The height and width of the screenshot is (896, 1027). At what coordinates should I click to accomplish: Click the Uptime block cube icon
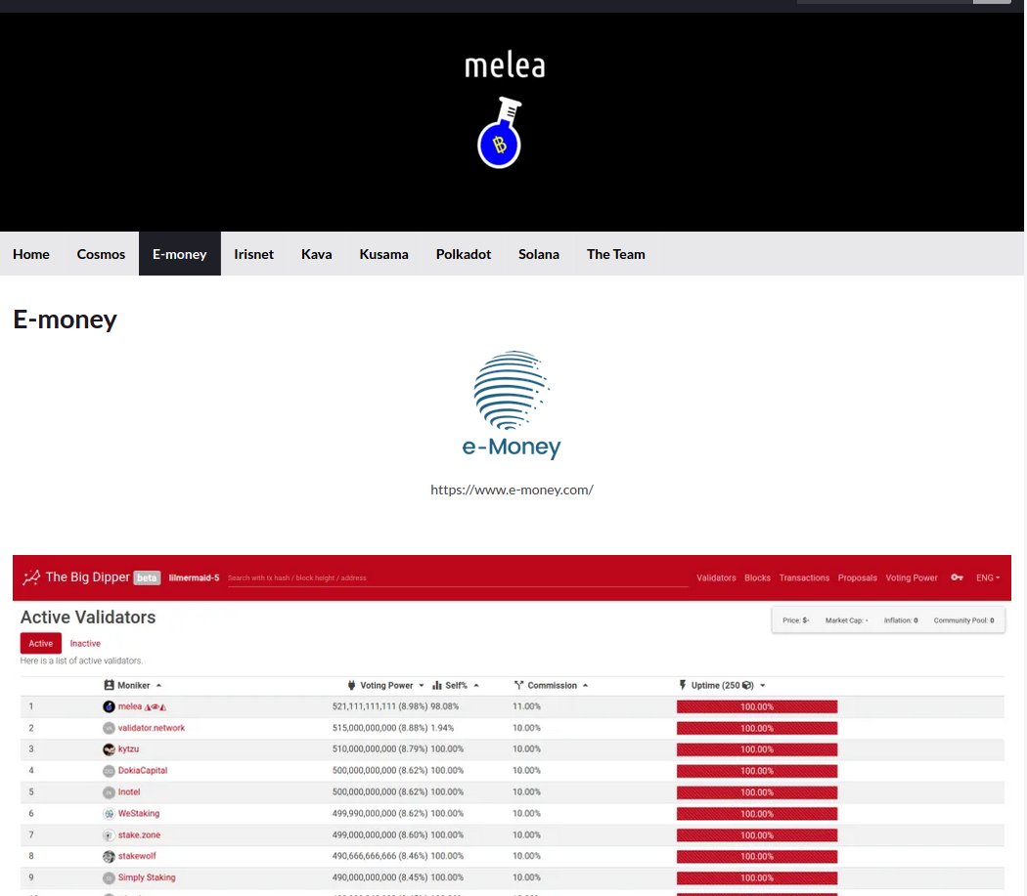746,685
